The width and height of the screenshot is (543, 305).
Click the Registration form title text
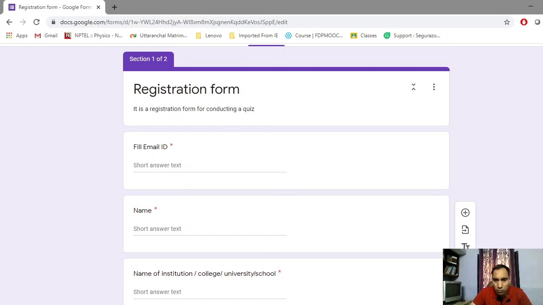point(186,89)
